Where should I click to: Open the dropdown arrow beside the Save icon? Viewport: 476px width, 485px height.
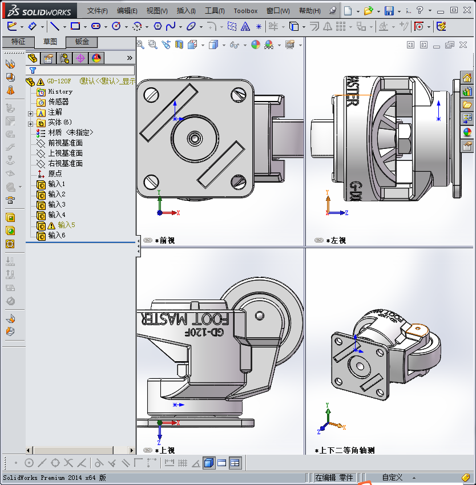pyautogui.click(x=399, y=11)
